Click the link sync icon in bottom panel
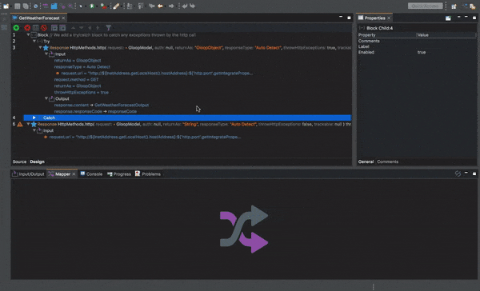 [x=458, y=173]
